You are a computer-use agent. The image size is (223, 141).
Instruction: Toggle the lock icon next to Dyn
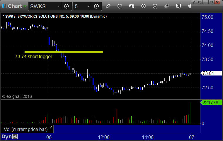(x=15, y=137)
